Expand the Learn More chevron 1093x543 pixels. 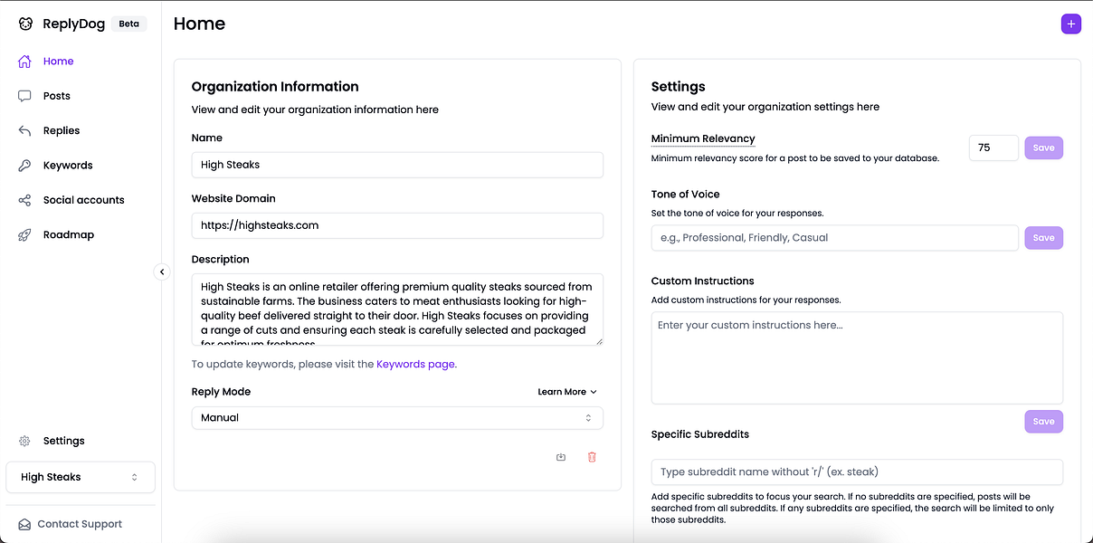(594, 392)
